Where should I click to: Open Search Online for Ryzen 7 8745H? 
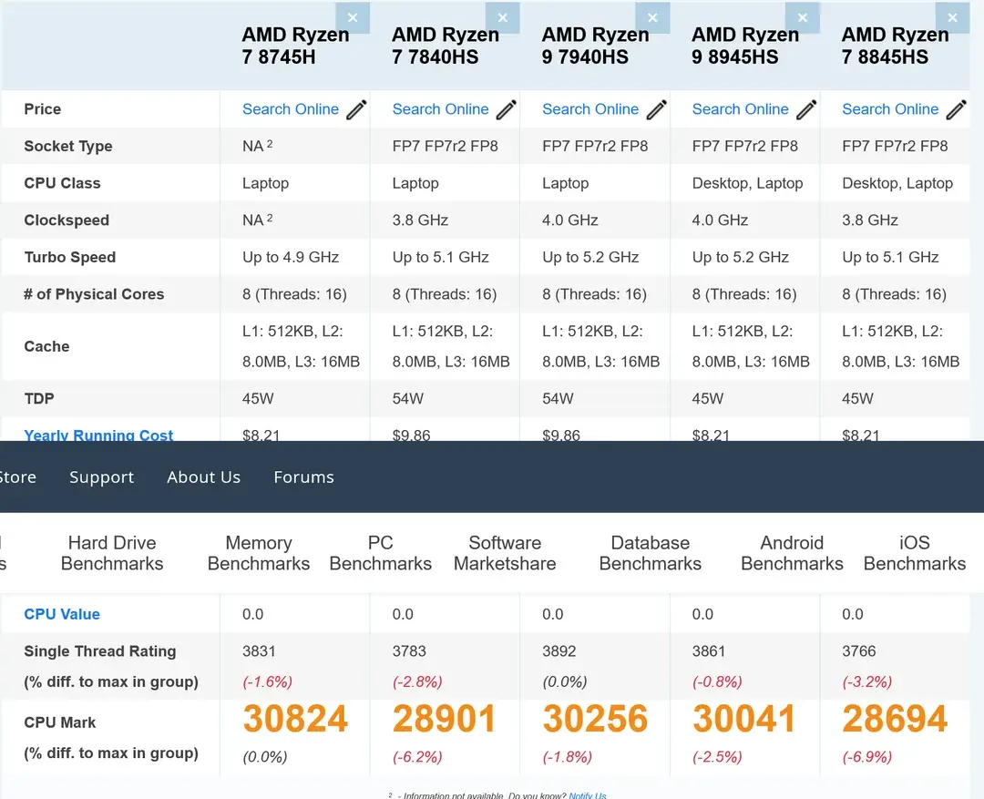point(291,109)
